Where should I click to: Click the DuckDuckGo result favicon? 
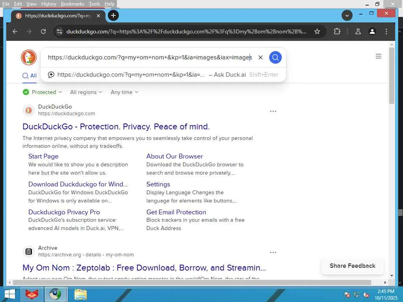click(28, 110)
